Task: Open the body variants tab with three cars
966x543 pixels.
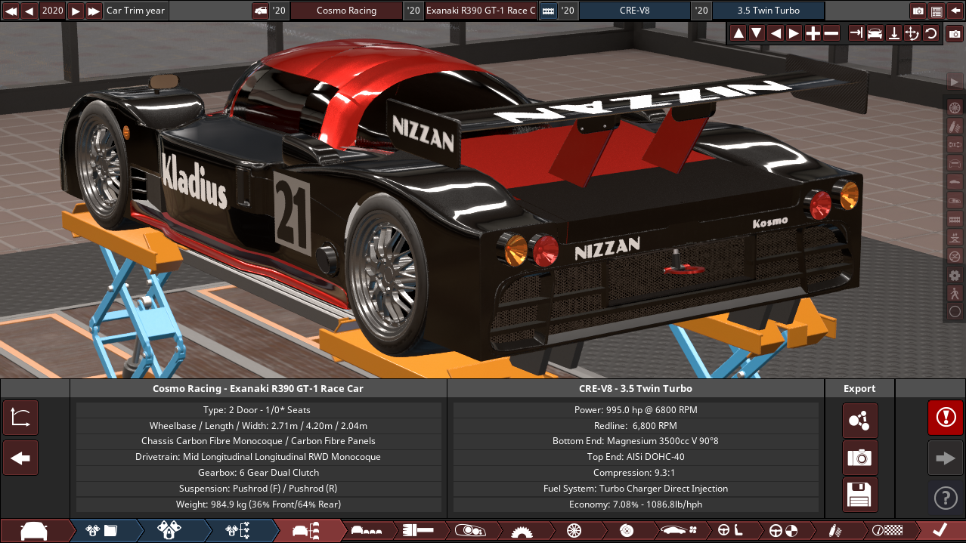Action: [x=366, y=531]
